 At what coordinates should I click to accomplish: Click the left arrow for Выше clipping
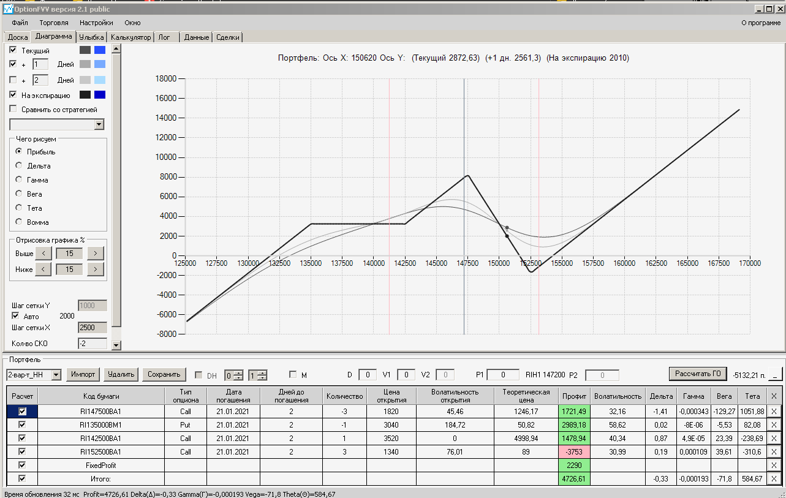(43, 253)
